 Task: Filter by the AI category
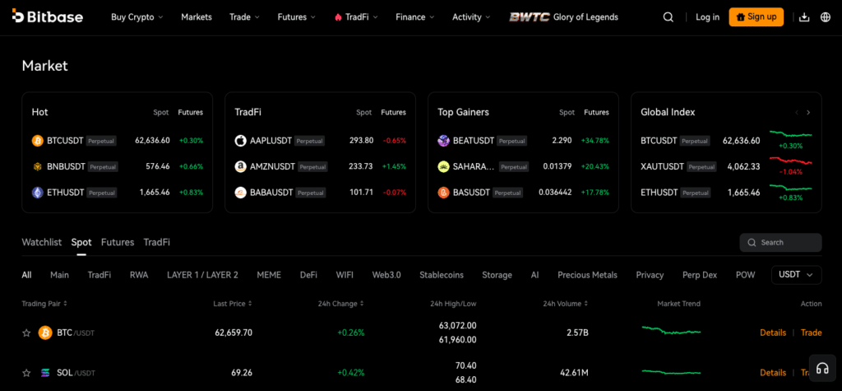click(x=534, y=275)
